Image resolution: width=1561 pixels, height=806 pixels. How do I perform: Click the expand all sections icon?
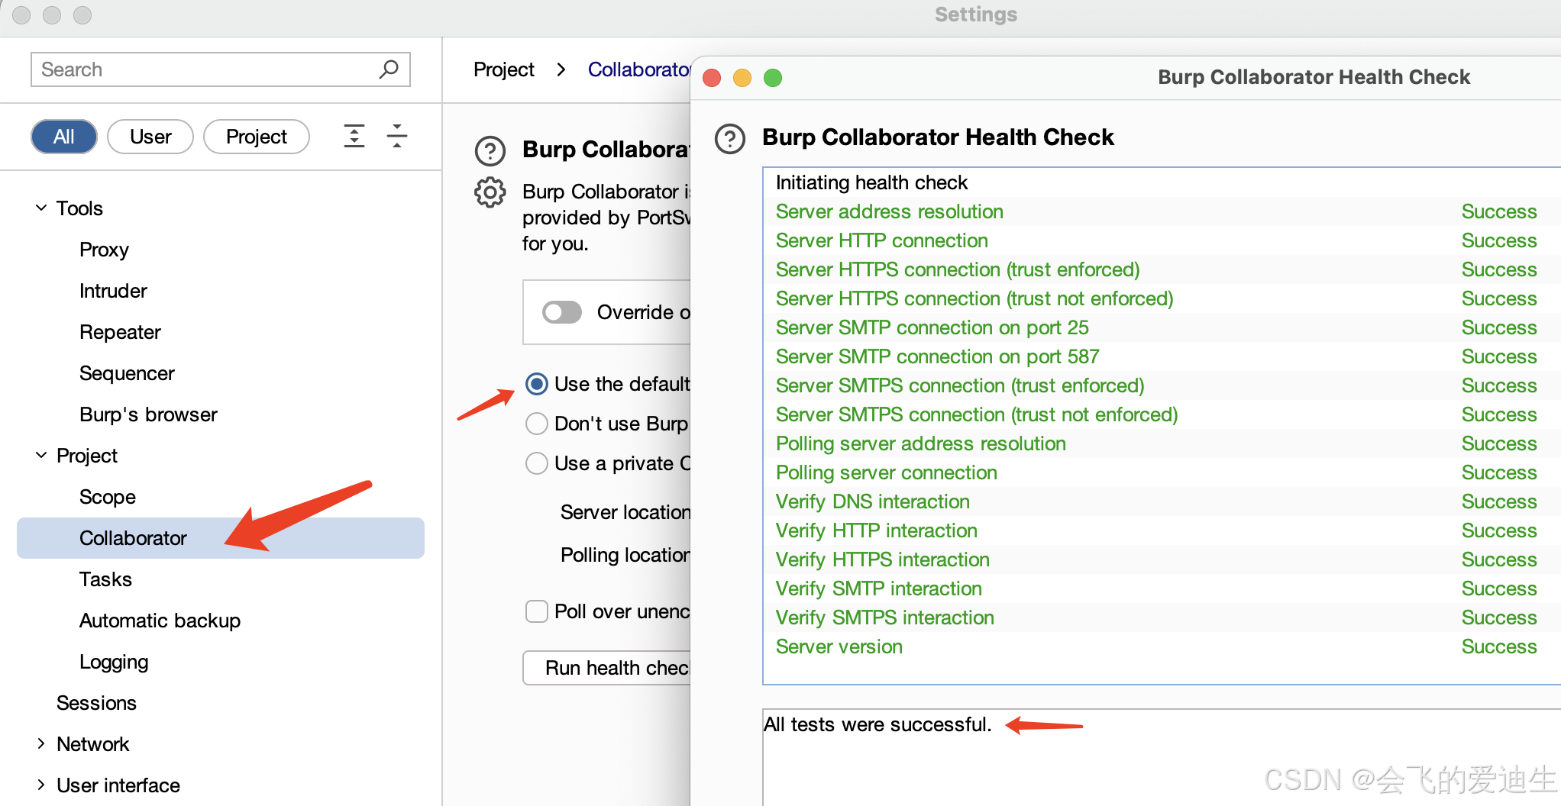[x=354, y=136]
